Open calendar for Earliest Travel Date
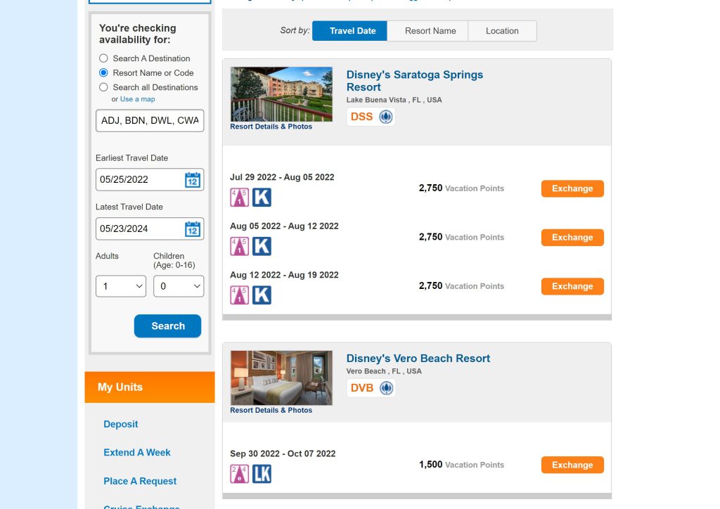The height and width of the screenshot is (509, 720). [x=192, y=180]
